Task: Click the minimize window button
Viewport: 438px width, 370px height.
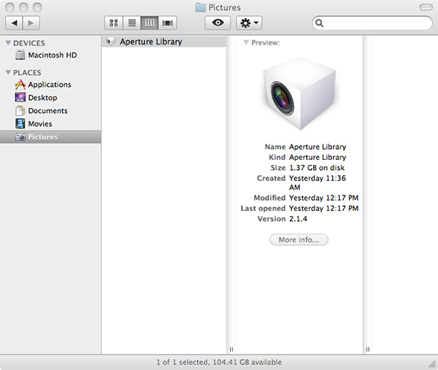Action: click(23, 7)
